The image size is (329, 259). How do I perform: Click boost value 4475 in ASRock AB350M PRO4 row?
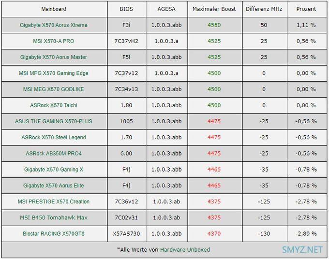(x=214, y=153)
